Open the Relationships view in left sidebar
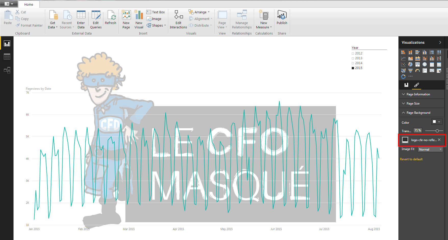Screen dimensions: 448x240 click(7, 70)
